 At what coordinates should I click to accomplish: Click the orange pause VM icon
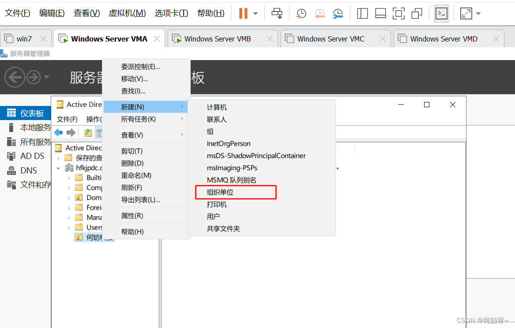click(243, 14)
